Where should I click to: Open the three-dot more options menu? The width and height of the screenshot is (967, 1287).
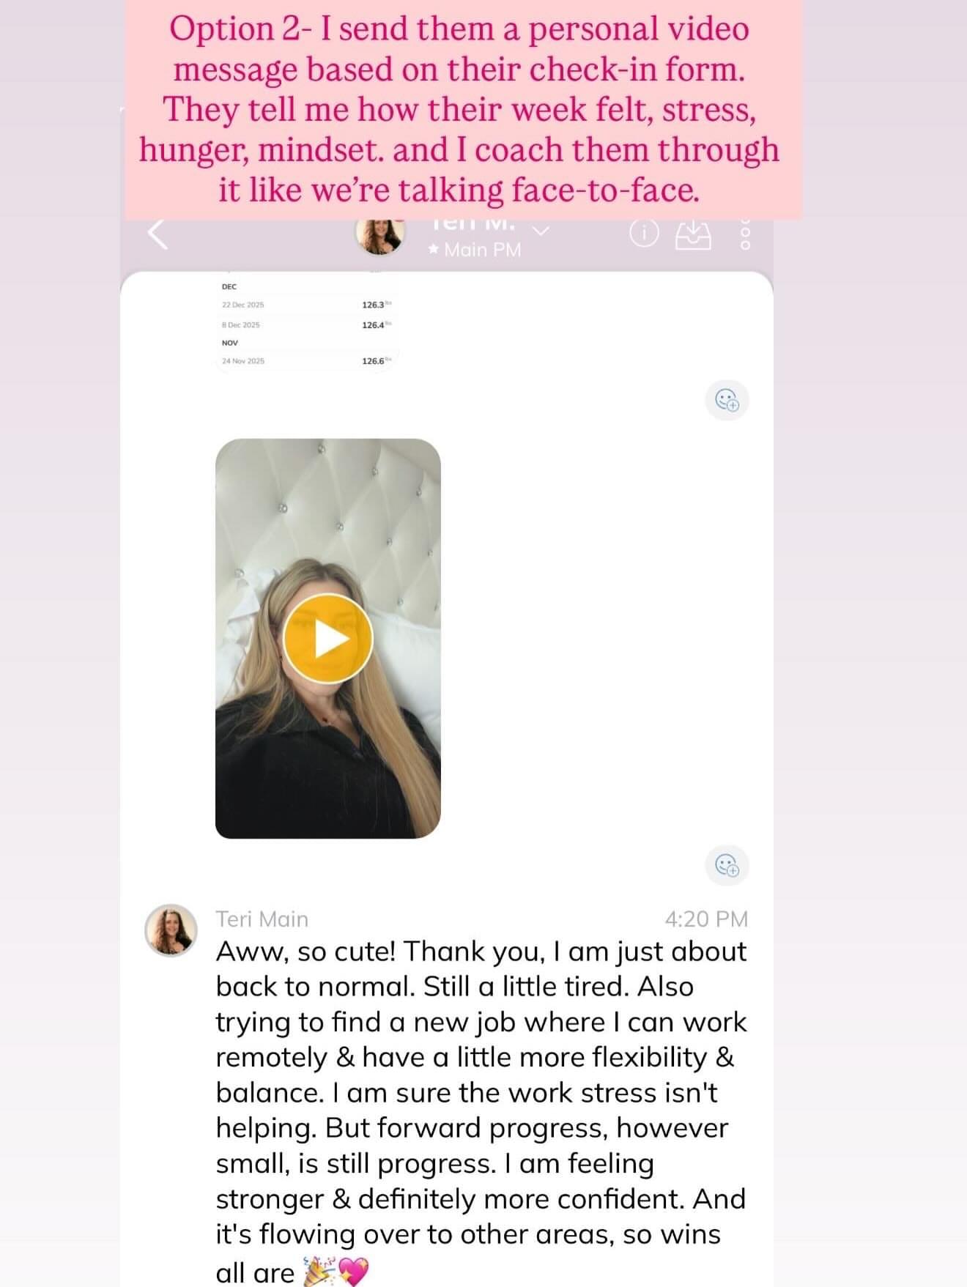click(x=745, y=234)
